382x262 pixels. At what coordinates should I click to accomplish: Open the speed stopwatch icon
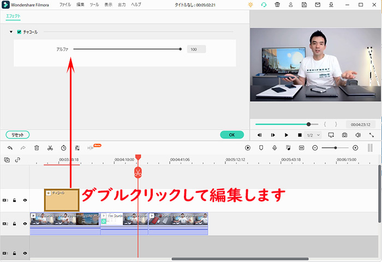pos(64,148)
